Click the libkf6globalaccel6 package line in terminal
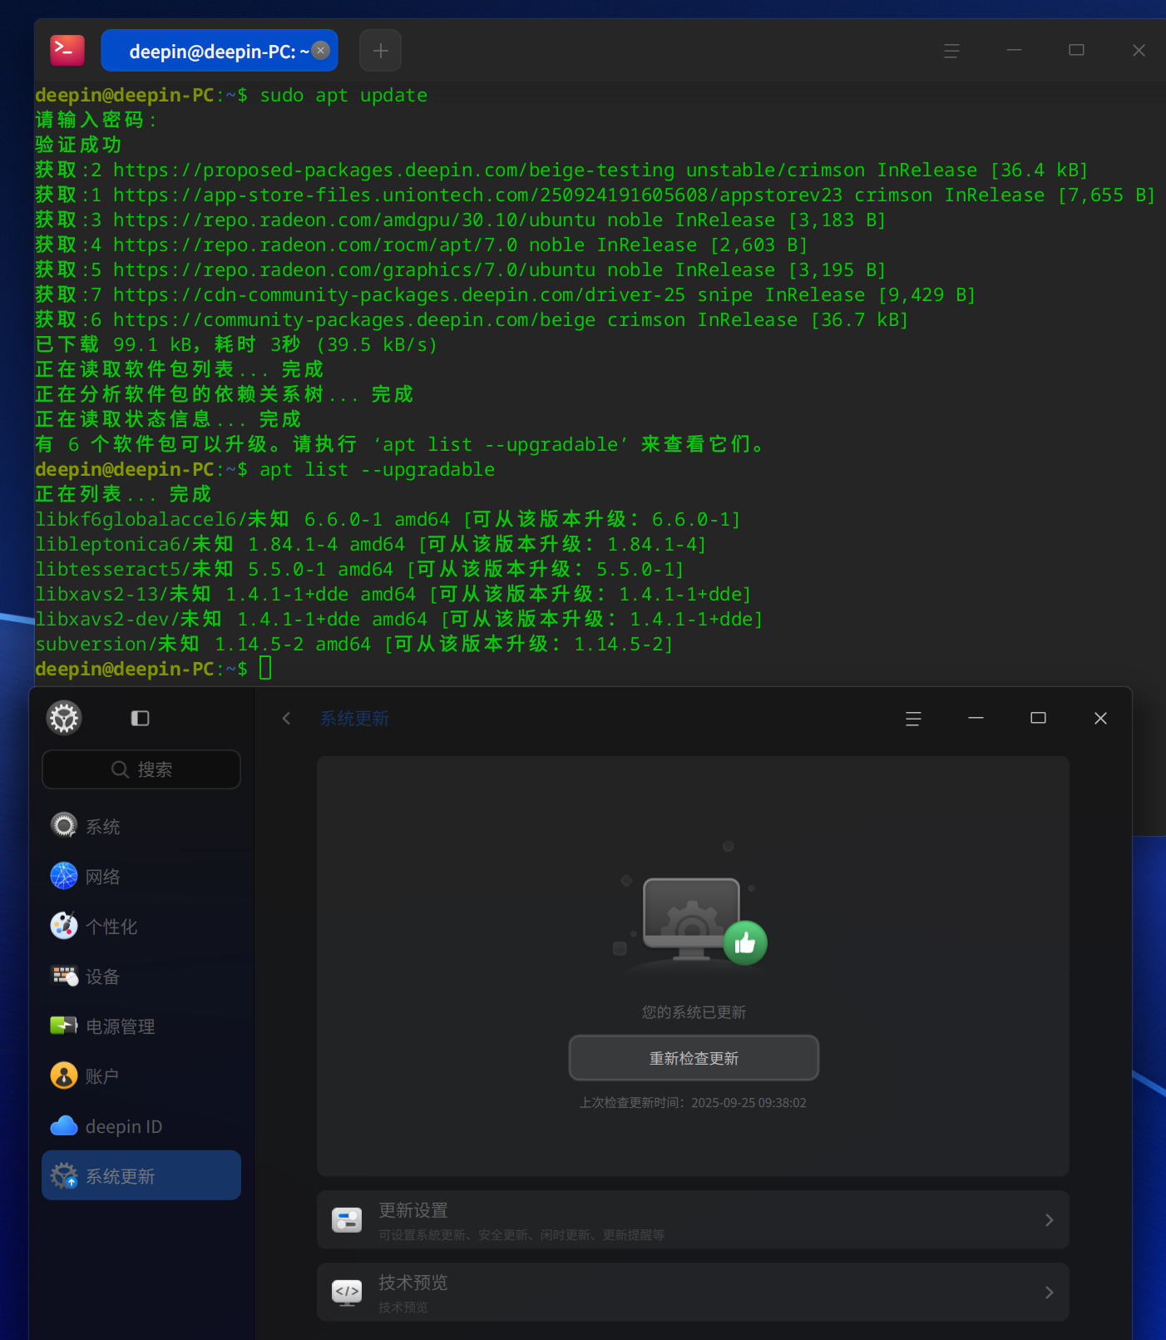 coord(388,519)
